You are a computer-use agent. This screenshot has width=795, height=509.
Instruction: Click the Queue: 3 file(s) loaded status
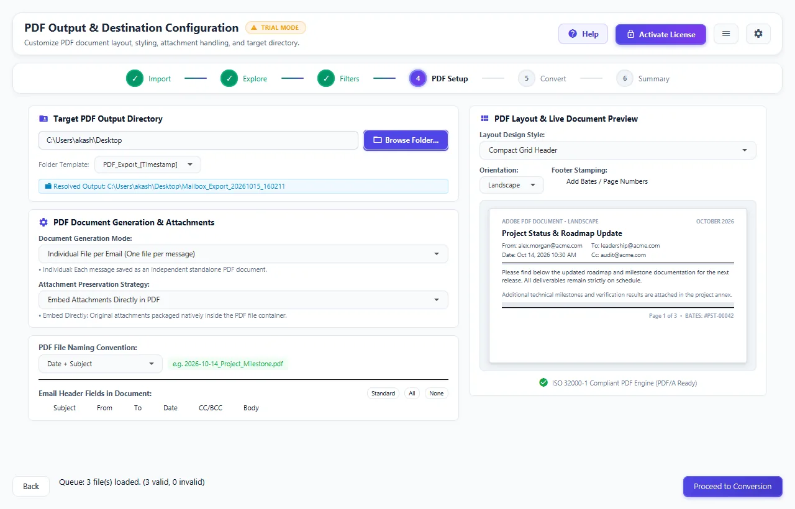(x=132, y=482)
